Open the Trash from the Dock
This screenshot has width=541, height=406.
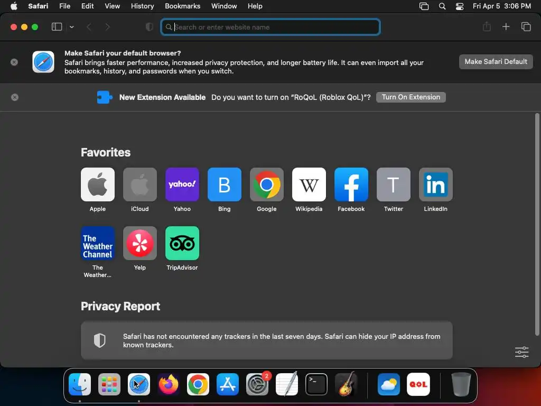[461, 384]
